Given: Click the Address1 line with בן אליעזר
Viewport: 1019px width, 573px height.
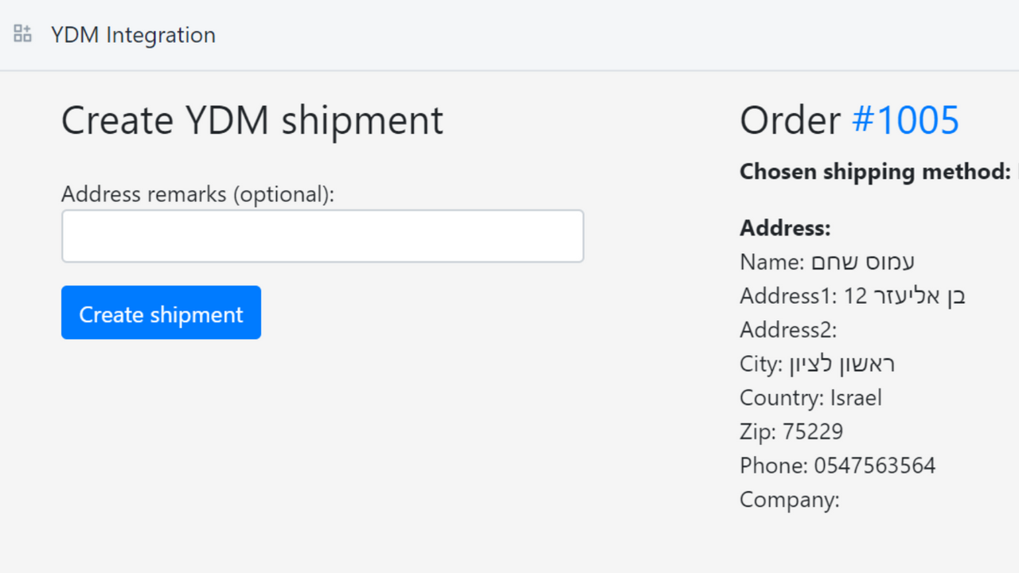Looking at the screenshot, I should (x=853, y=295).
